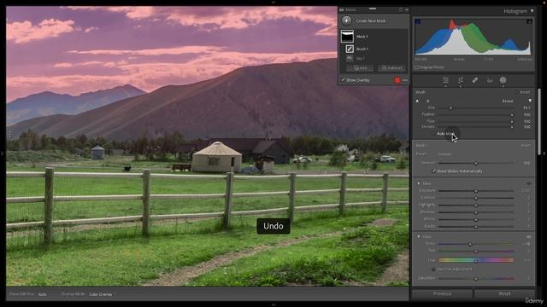Click the Reset button at panel bottom
The width and height of the screenshot is (547, 307).
504,293
